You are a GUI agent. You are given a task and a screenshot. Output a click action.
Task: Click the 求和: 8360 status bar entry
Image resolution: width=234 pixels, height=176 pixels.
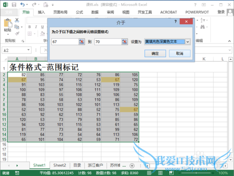point(130,173)
